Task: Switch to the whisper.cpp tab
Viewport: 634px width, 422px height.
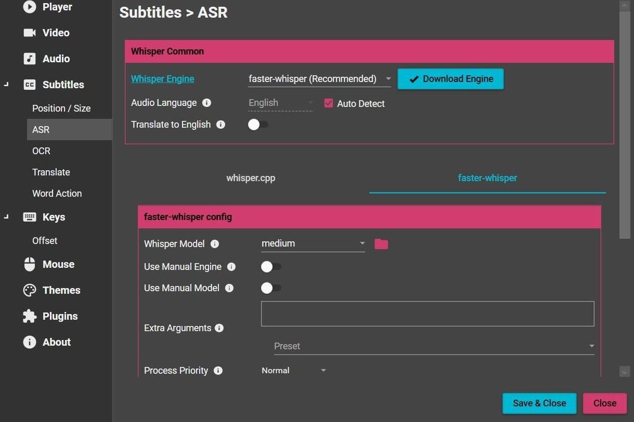Action: [251, 178]
